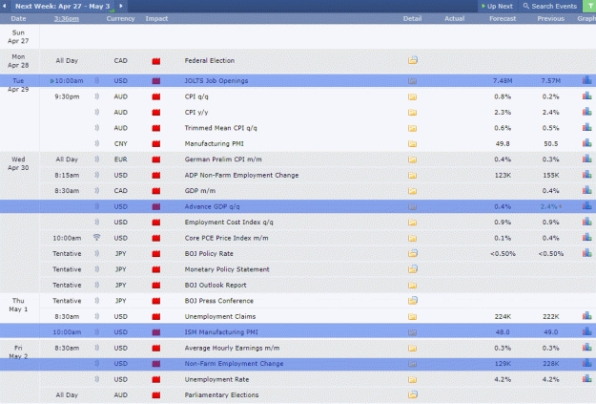Viewport: 596px width, 404px height.
Task: Toggle alert for CPI q/q event
Action: tap(97, 96)
